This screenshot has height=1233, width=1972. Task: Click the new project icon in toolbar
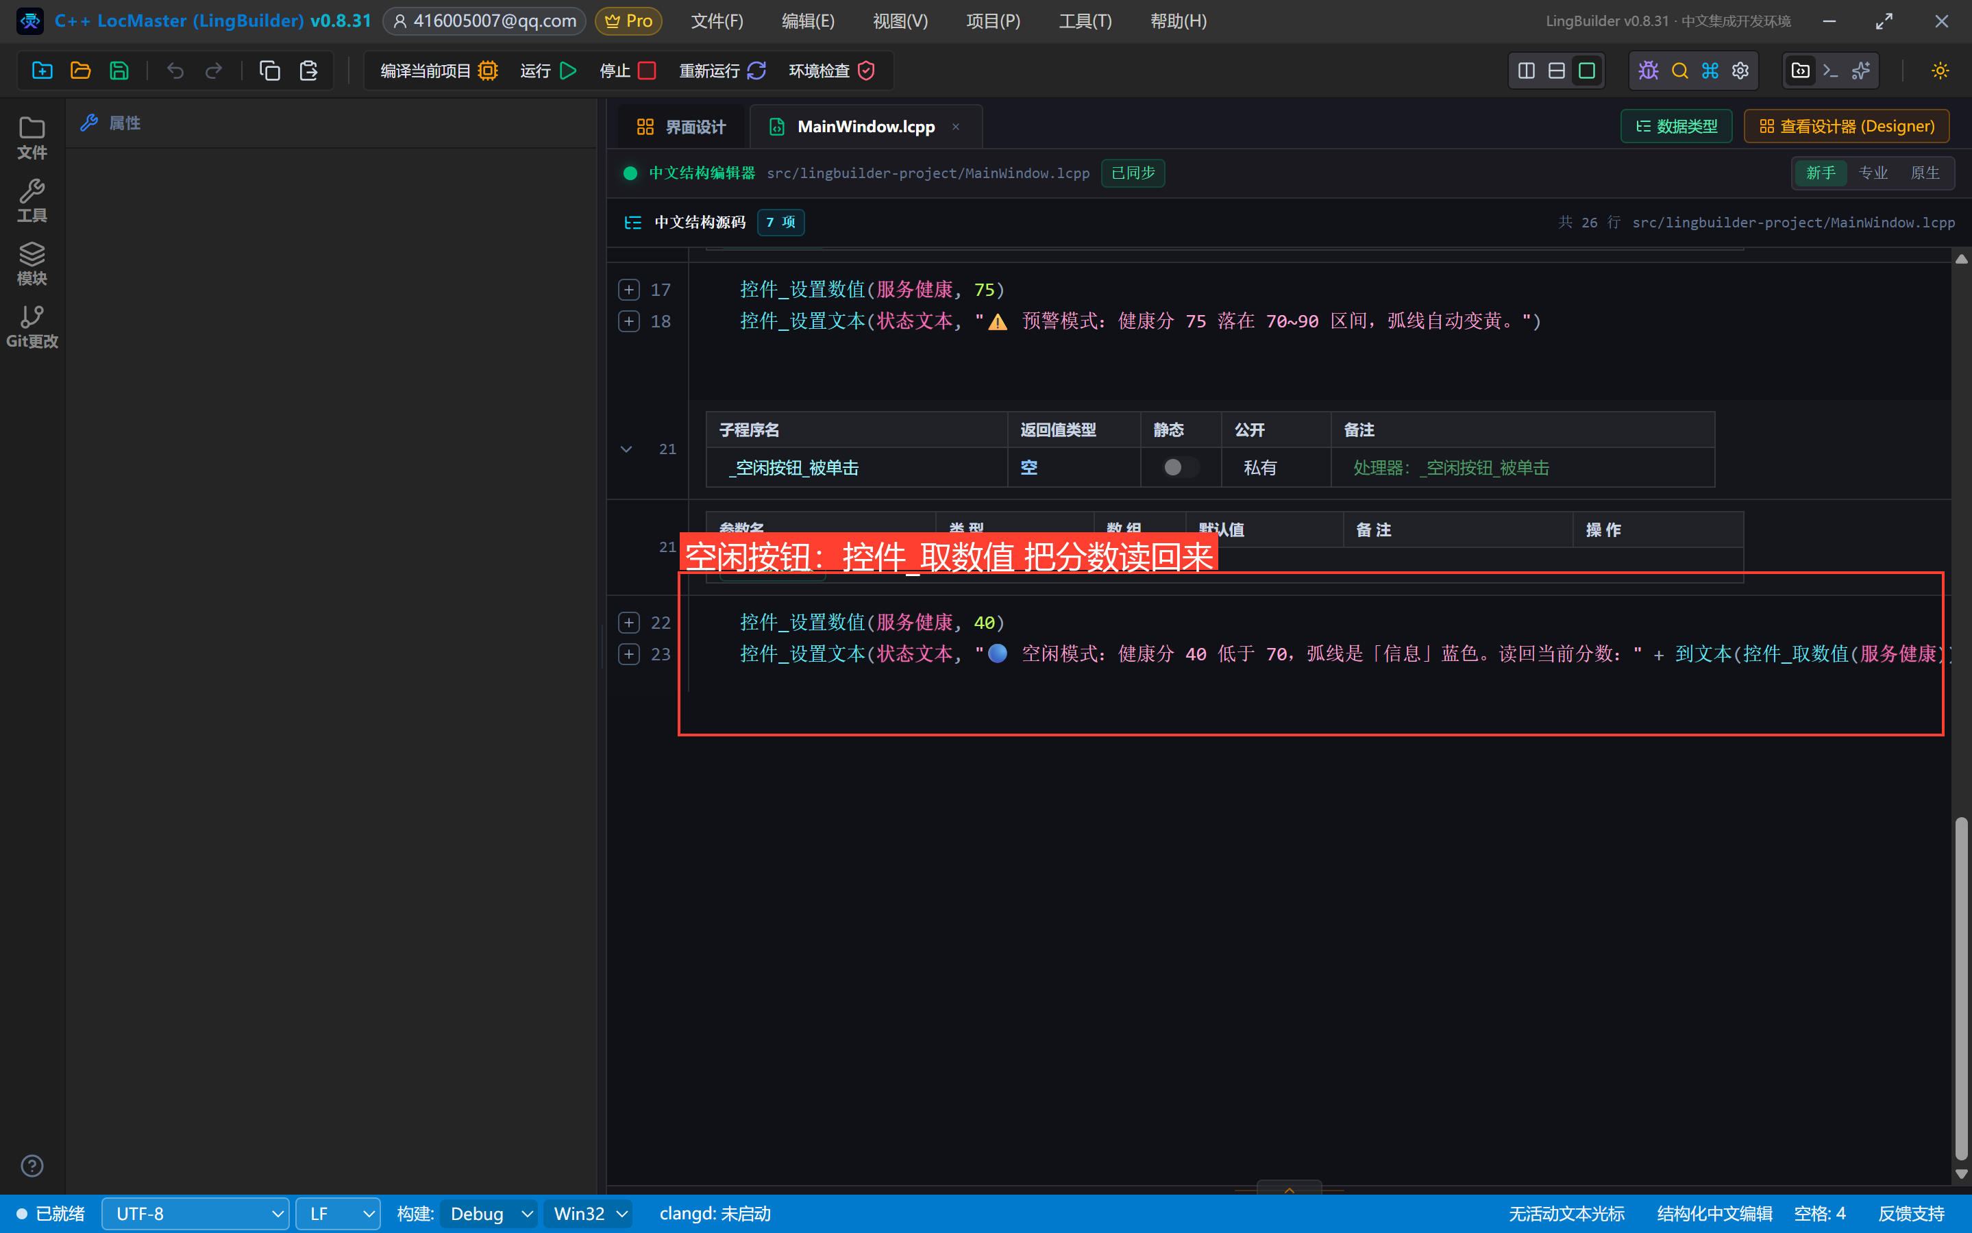coord(42,71)
